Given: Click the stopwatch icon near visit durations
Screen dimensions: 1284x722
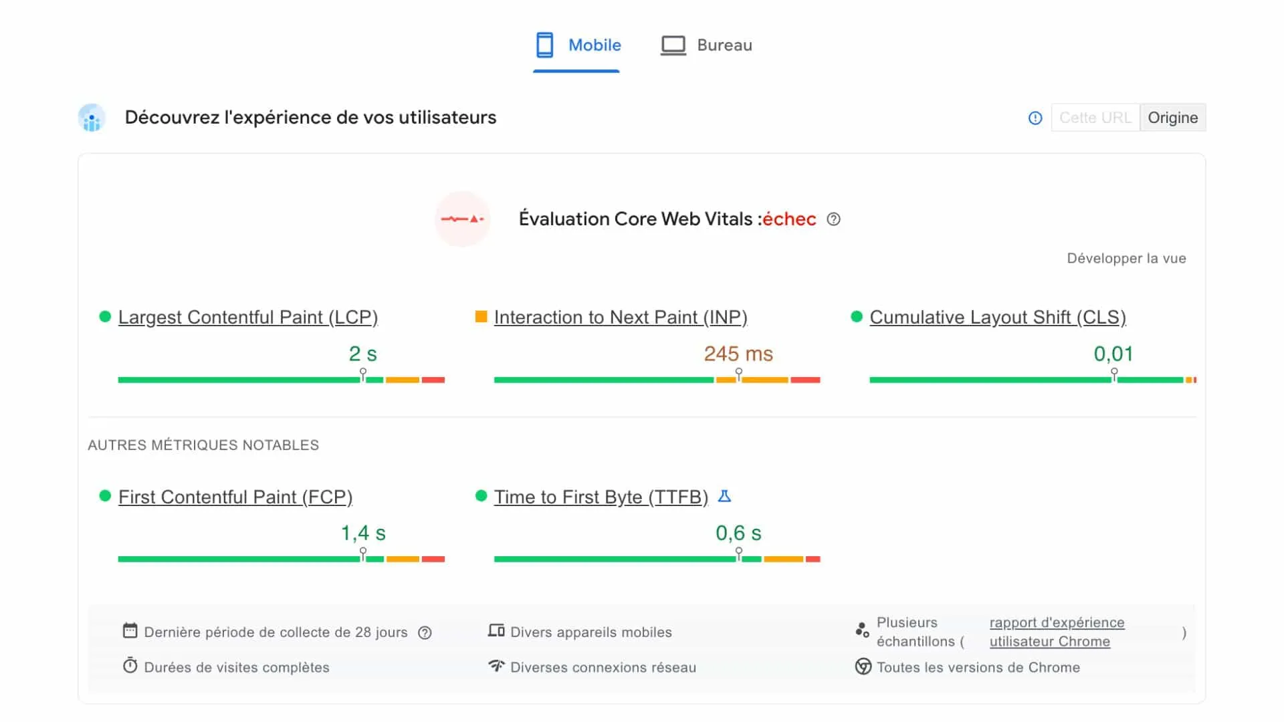Looking at the screenshot, I should (x=130, y=667).
